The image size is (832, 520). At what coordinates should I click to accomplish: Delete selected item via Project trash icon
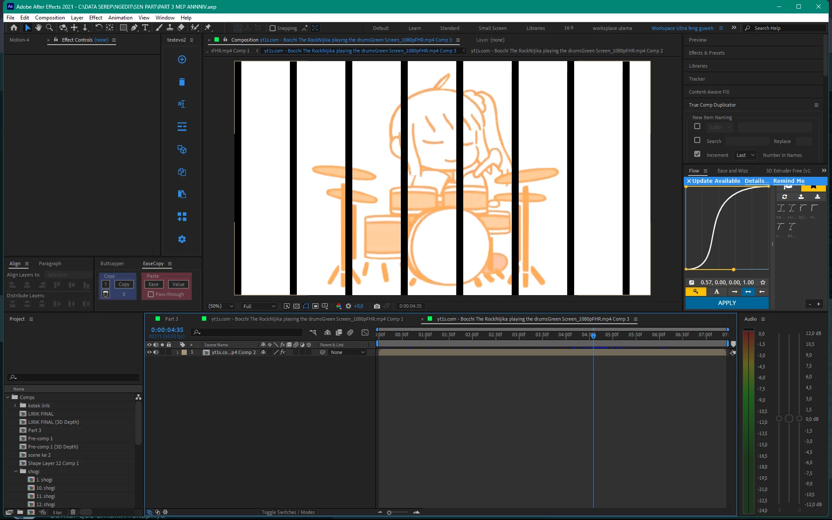click(x=73, y=512)
